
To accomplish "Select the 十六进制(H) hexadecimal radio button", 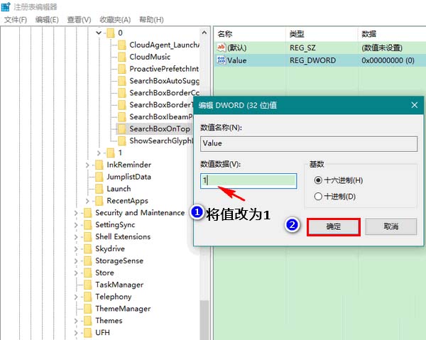I will (317, 180).
